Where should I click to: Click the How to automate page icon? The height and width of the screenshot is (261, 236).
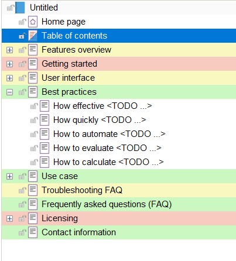pyautogui.click(x=45, y=134)
